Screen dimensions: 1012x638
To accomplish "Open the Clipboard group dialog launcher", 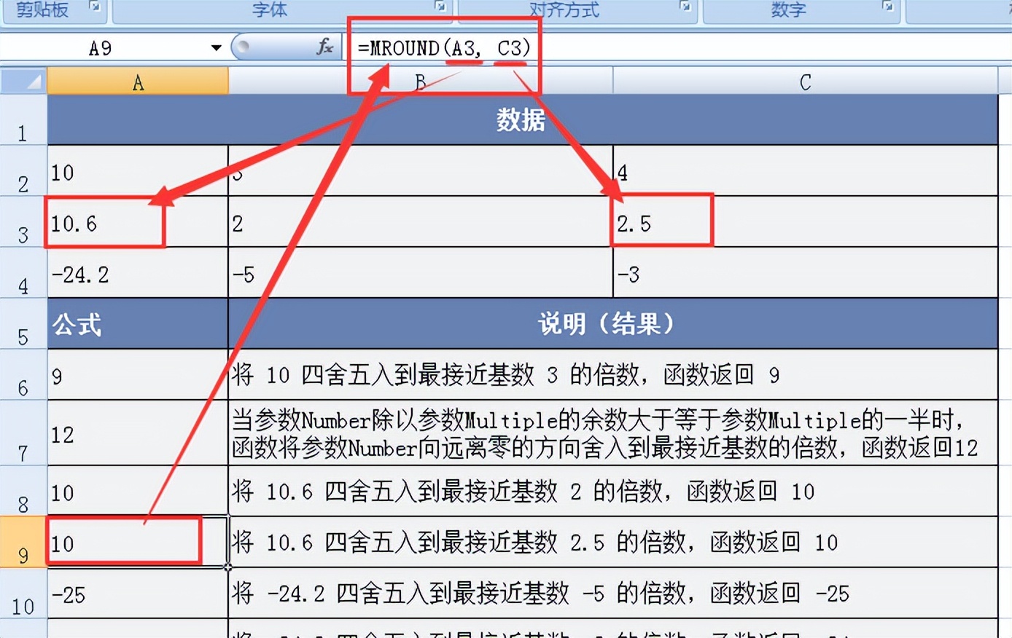I will click(95, 7).
